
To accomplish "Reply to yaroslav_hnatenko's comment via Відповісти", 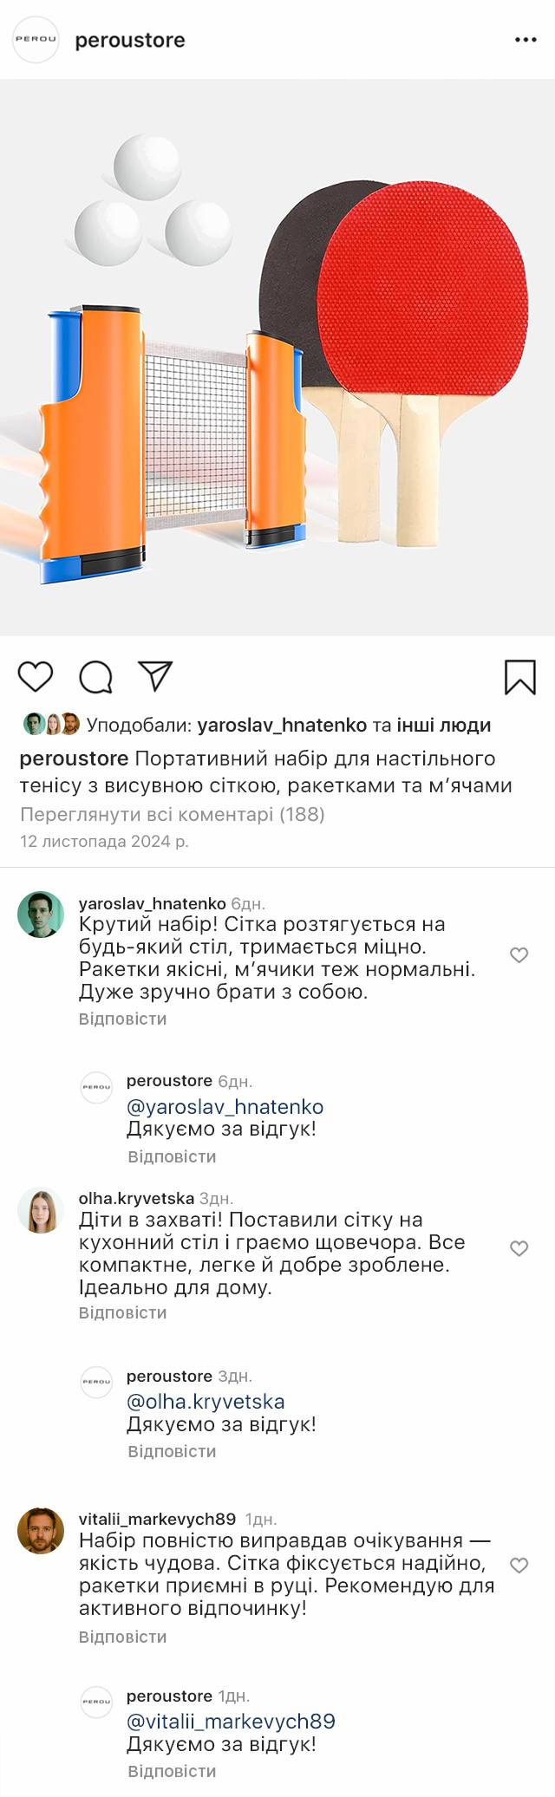I will [122, 1019].
